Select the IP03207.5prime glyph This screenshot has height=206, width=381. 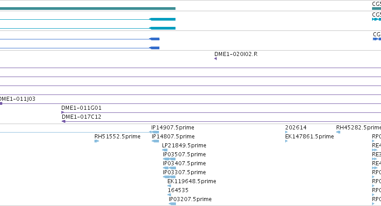coord(172,204)
